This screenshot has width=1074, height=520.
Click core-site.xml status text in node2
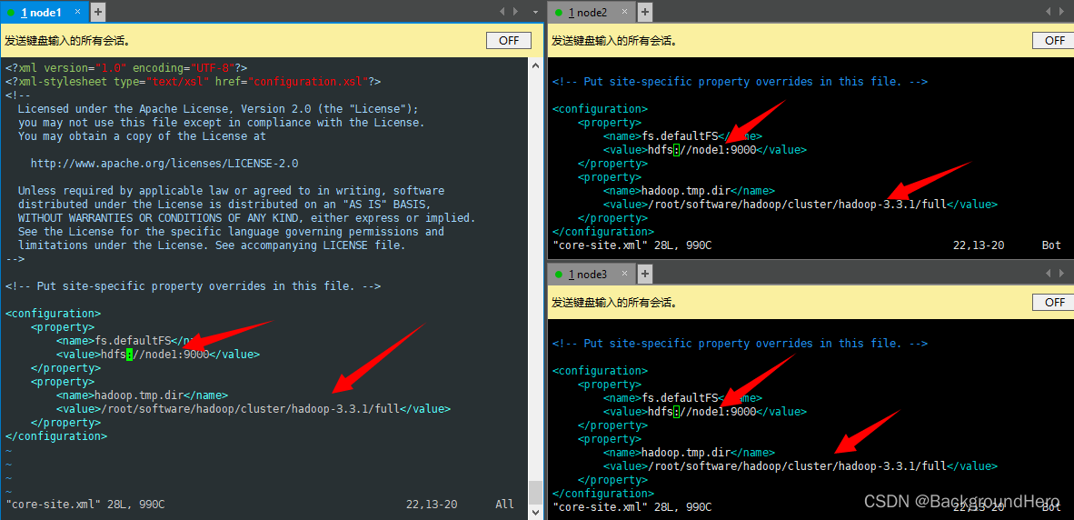631,245
